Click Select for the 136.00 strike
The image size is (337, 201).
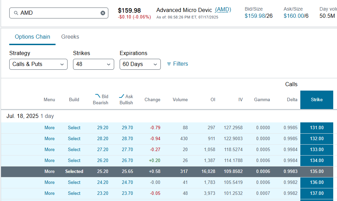(x=74, y=182)
